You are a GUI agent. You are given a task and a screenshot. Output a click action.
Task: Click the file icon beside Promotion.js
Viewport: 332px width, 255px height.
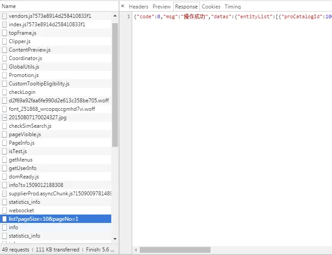coord(4,75)
